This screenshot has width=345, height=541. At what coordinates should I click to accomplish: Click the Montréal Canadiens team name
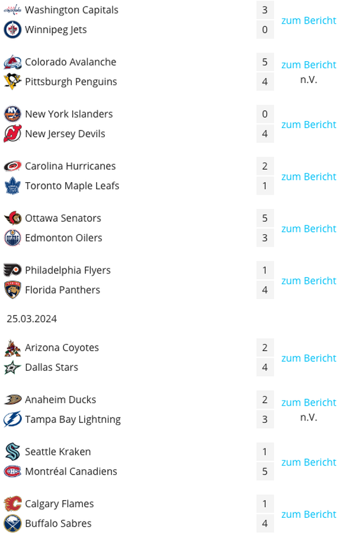pyautogui.click(x=71, y=472)
